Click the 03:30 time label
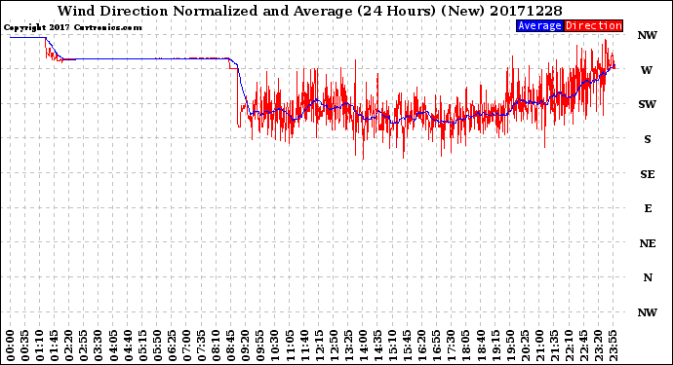The image size is (673, 365). click(99, 346)
